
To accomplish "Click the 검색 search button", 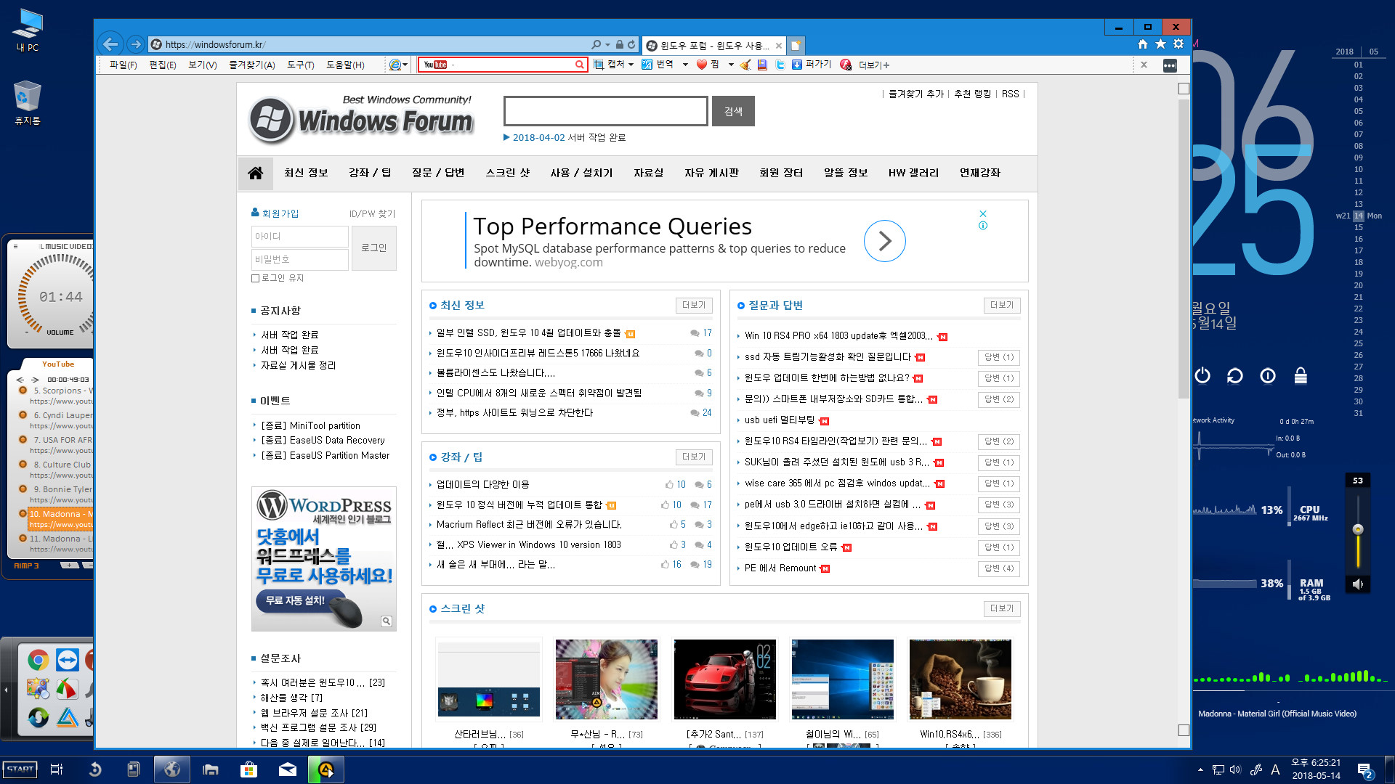I will point(733,111).
